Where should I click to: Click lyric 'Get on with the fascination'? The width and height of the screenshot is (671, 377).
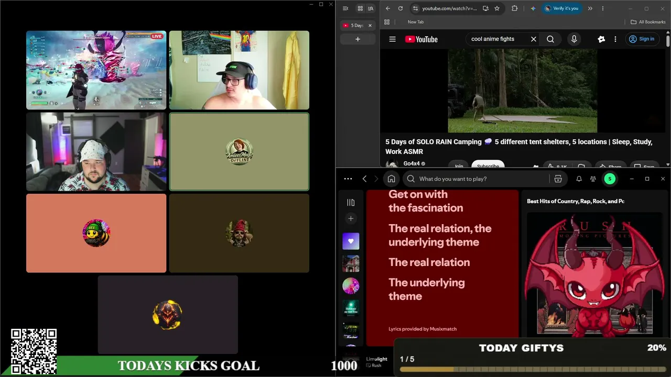tap(426, 201)
